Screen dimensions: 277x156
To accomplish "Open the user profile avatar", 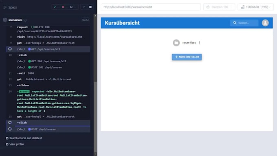I will [x=265, y=23].
